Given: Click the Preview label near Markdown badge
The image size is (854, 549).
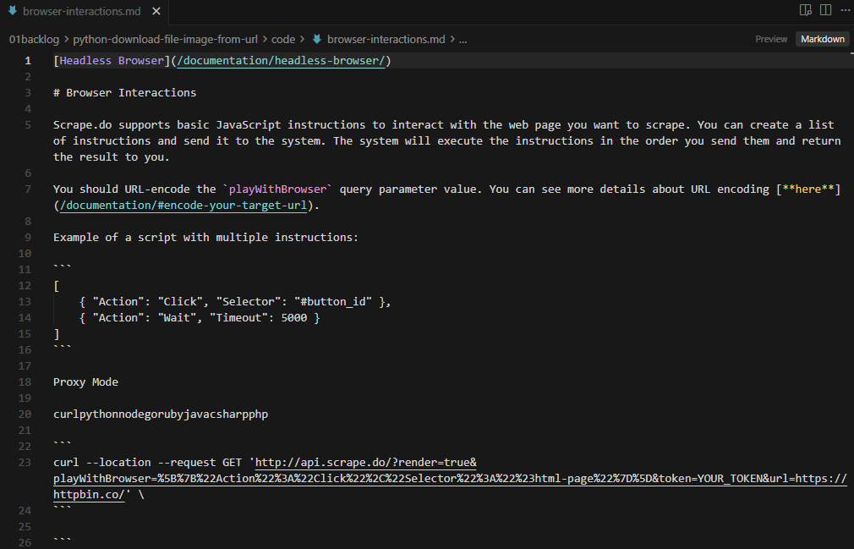Looking at the screenshot, I should pos(770,39).
